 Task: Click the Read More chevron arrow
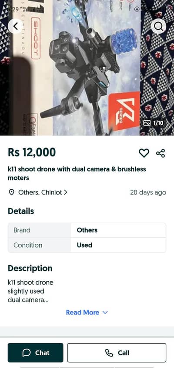click(x=105, y=312)
